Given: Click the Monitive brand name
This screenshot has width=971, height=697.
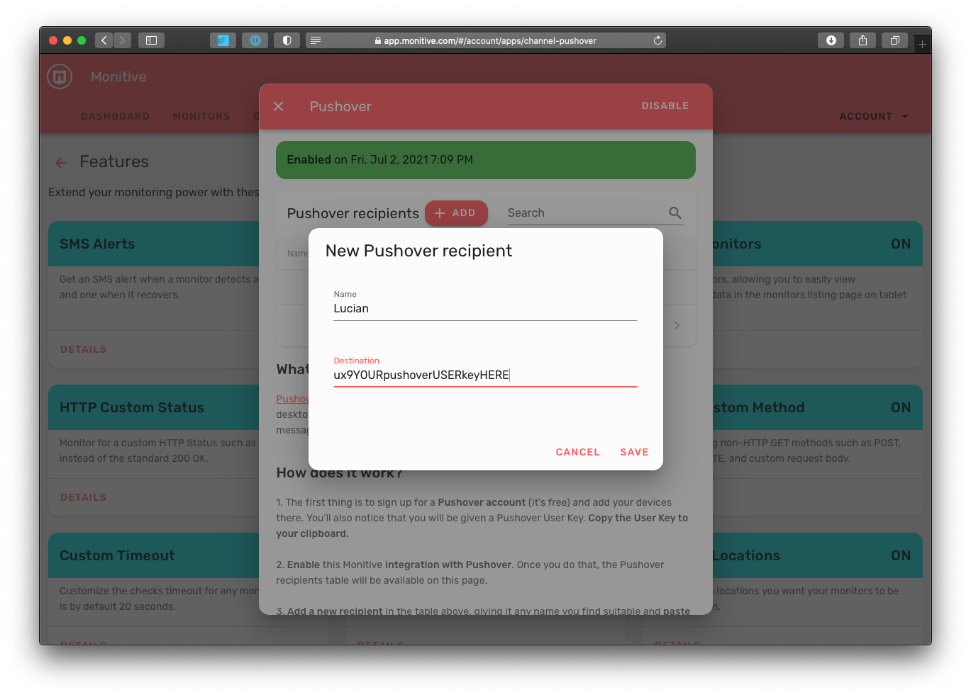Looking at the screenshot, I should pyautogui.click(x=118, y=76).
